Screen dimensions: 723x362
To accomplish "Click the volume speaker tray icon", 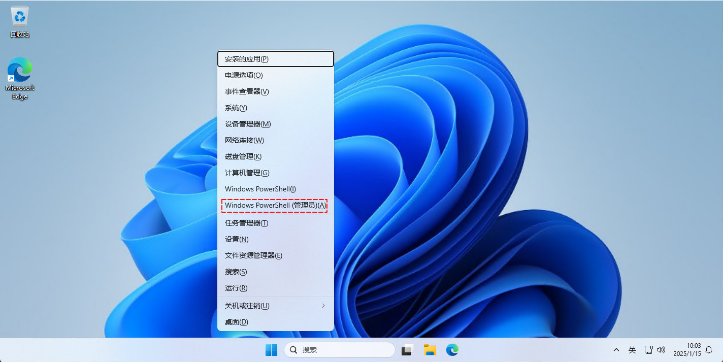I will [x=661, y=350].
